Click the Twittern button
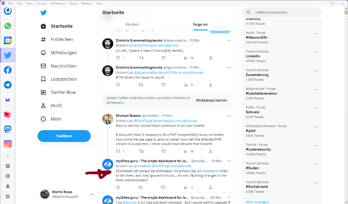Screen dimensions: 348x204 coord(64,136)
